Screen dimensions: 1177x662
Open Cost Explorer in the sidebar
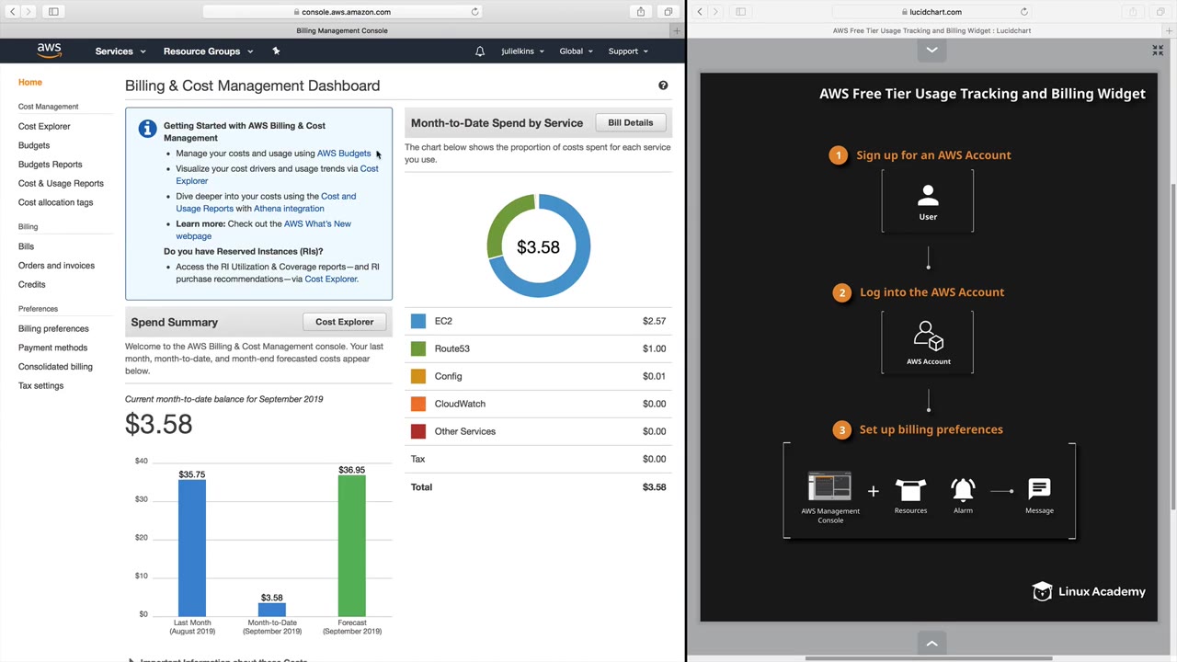(x=44, y=126)
